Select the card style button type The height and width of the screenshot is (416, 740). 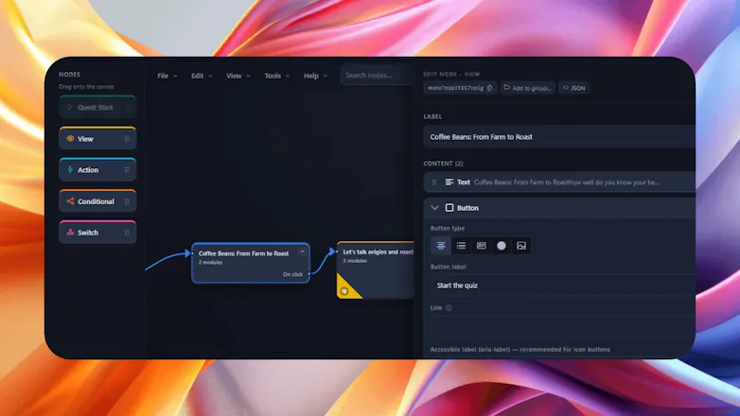click(482, 246)
